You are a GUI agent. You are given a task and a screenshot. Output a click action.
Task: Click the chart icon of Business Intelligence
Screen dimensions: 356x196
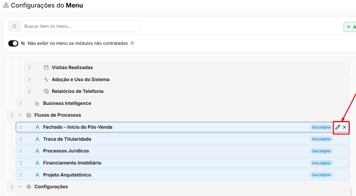click(38, 103)
